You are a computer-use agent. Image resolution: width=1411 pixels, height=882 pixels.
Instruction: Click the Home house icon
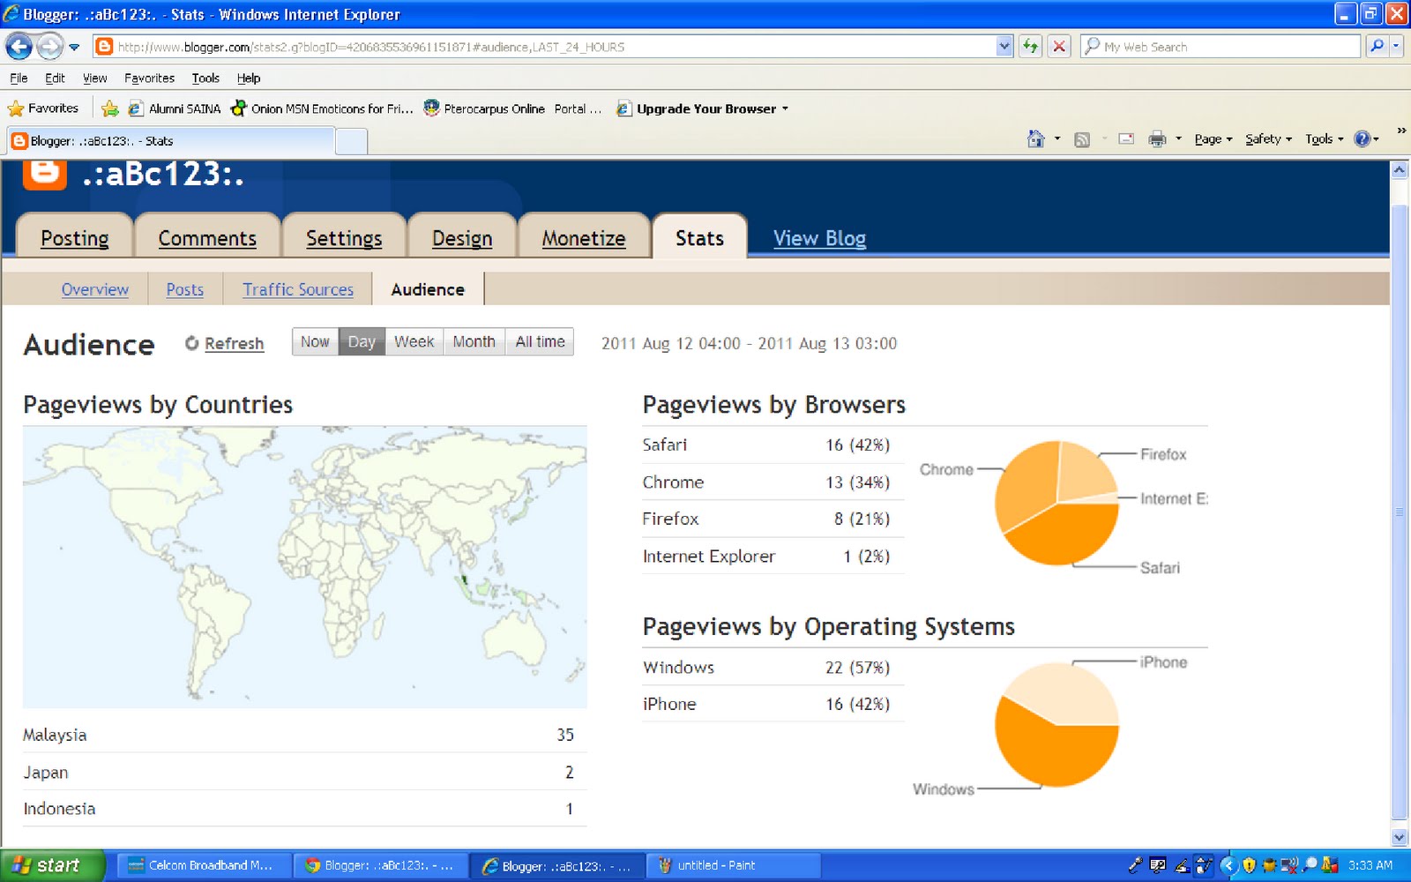click(x=1036, y=139)
